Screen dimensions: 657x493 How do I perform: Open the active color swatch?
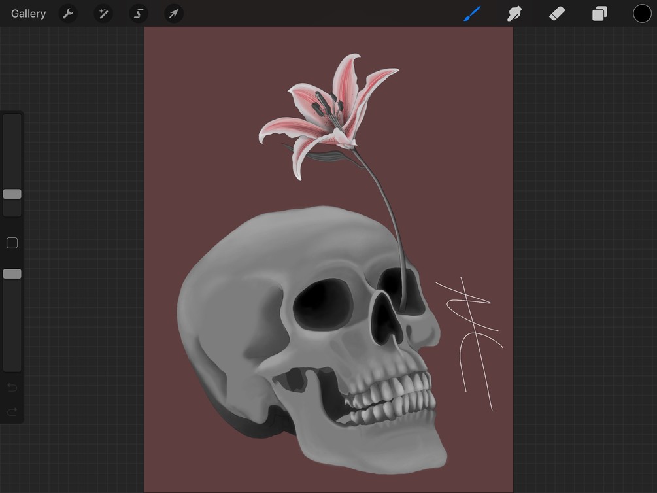click(641, 13)
